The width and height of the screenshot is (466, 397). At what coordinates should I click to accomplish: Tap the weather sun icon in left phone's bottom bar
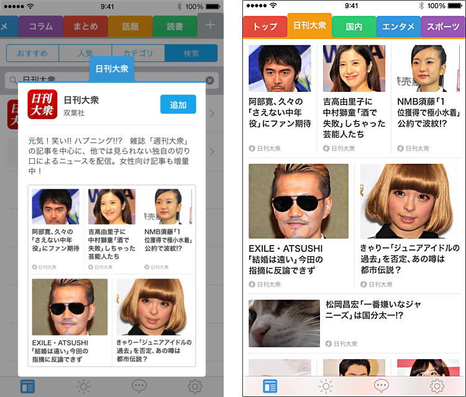click(83, 386)
